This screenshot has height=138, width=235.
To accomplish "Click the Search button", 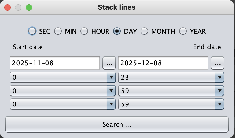I will [x=117, y=124].
